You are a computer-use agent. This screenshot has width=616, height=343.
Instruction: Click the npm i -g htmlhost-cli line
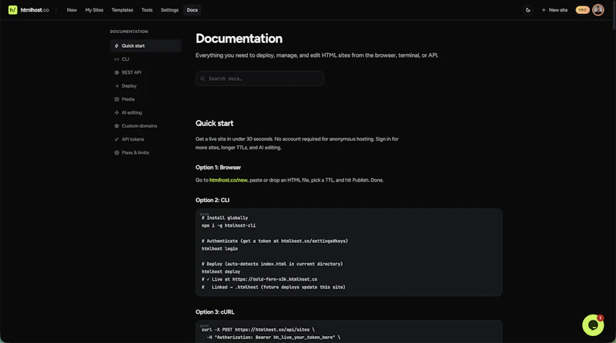pyautogui.click(x=229, y=225)
